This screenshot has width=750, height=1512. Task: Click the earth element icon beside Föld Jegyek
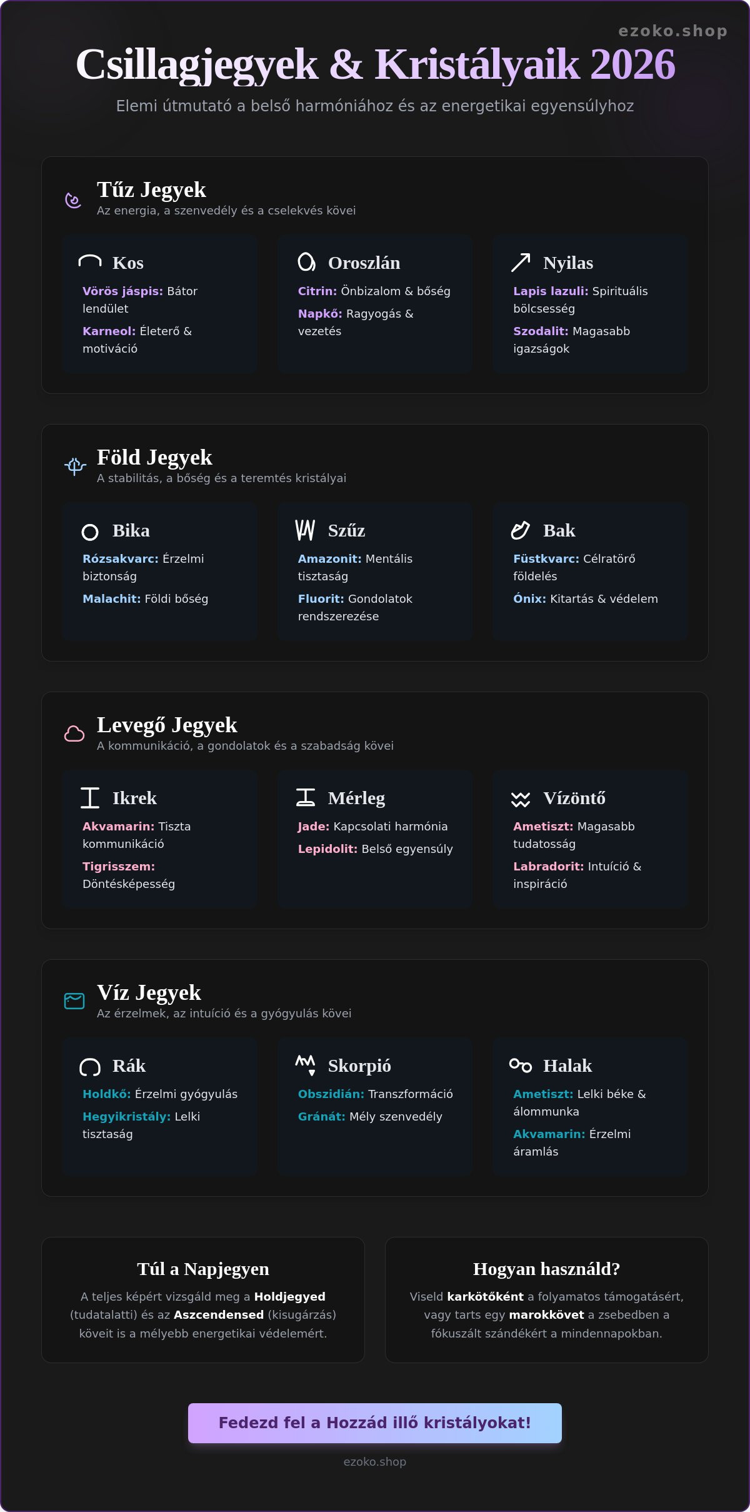[75, 466]
